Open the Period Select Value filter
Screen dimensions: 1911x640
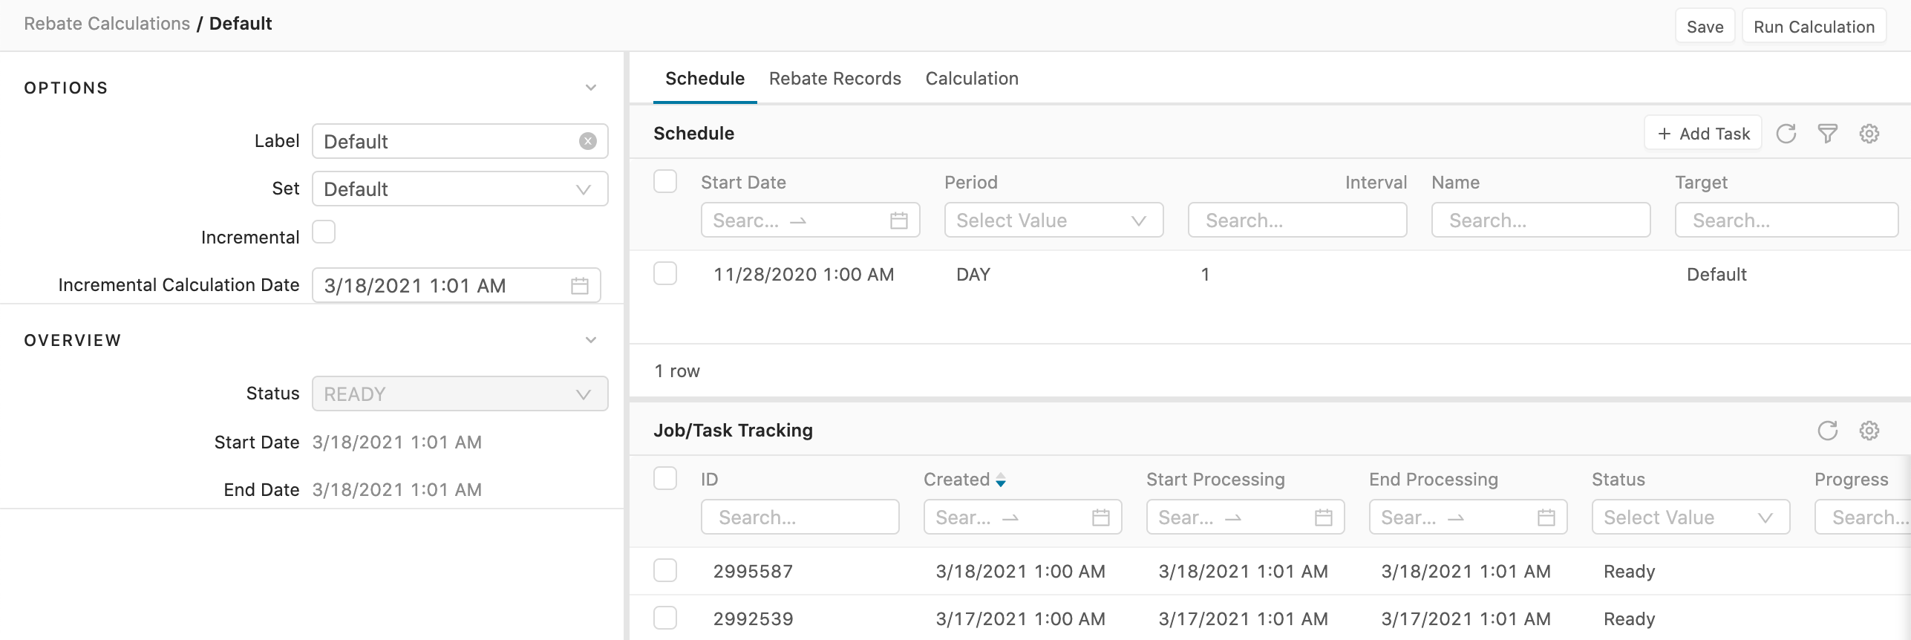1053,221
